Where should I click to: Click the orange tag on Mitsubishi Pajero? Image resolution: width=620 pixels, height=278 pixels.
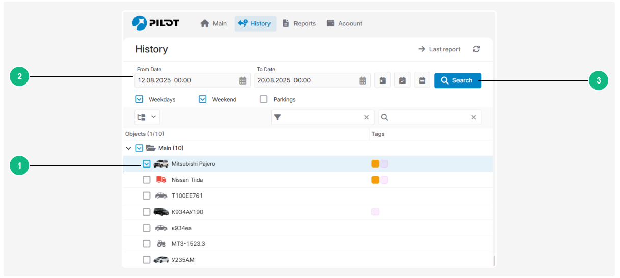(375, 164)
